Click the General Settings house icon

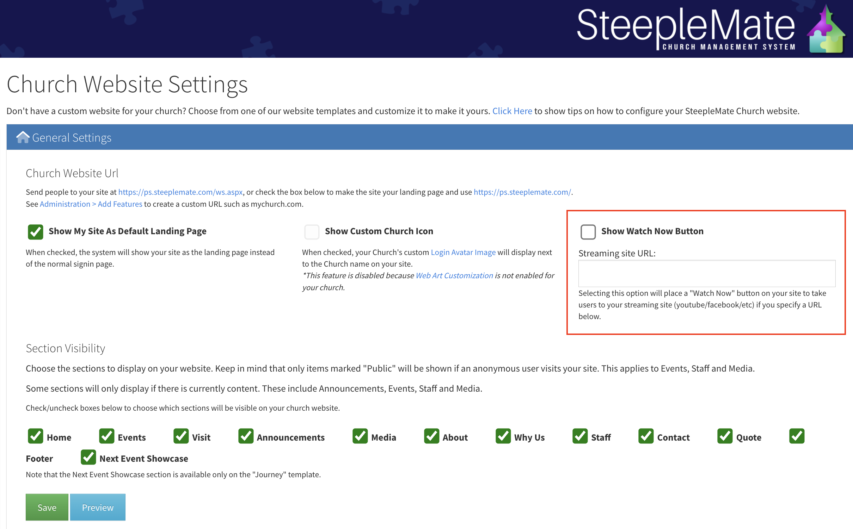tap(23, 137)
